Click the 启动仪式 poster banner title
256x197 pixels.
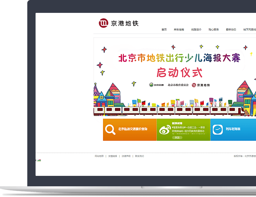(x=179, y=73)
